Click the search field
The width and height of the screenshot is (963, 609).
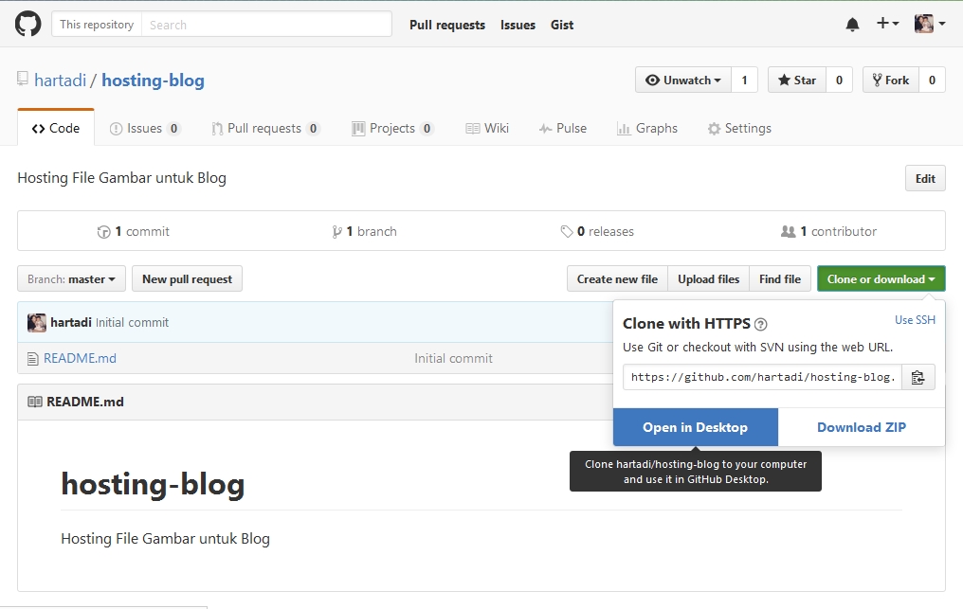tap(266, 25)
